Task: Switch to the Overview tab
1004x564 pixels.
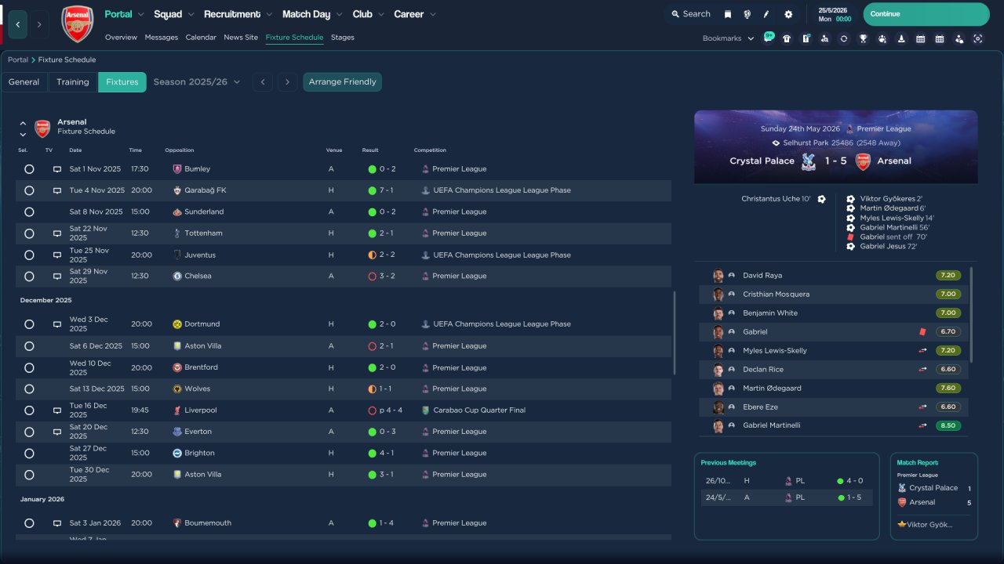Action: click(x=121, y=38)
